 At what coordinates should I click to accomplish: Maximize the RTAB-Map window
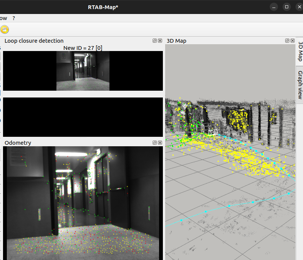pos(287,7)
